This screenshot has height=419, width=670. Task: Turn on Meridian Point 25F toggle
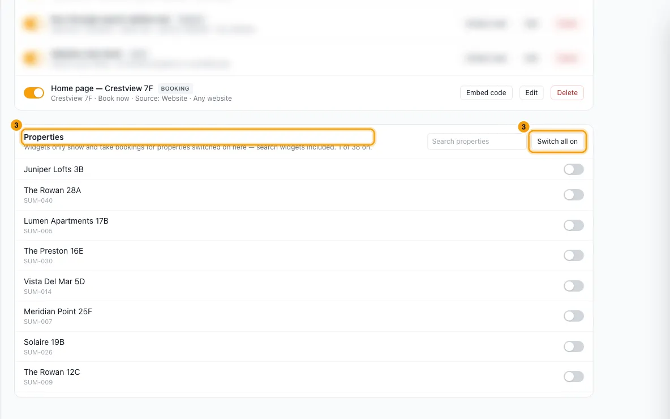pos(573,316)
